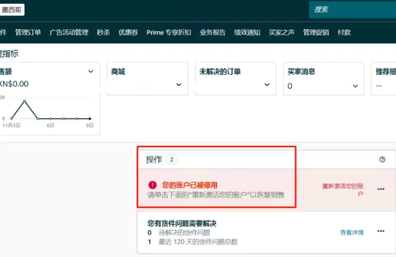This screenshot has width=396, height=257.
Task: Click the sales chart peak data point
Action: [24, 100]
